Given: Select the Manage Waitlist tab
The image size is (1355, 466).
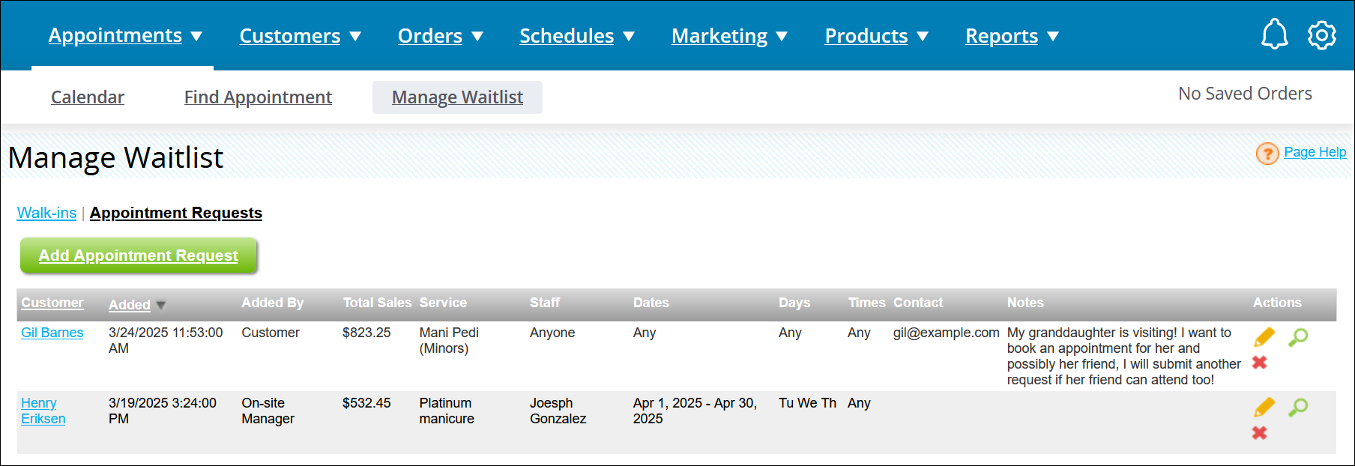Looking at the screenshot, I should (457, 97).
